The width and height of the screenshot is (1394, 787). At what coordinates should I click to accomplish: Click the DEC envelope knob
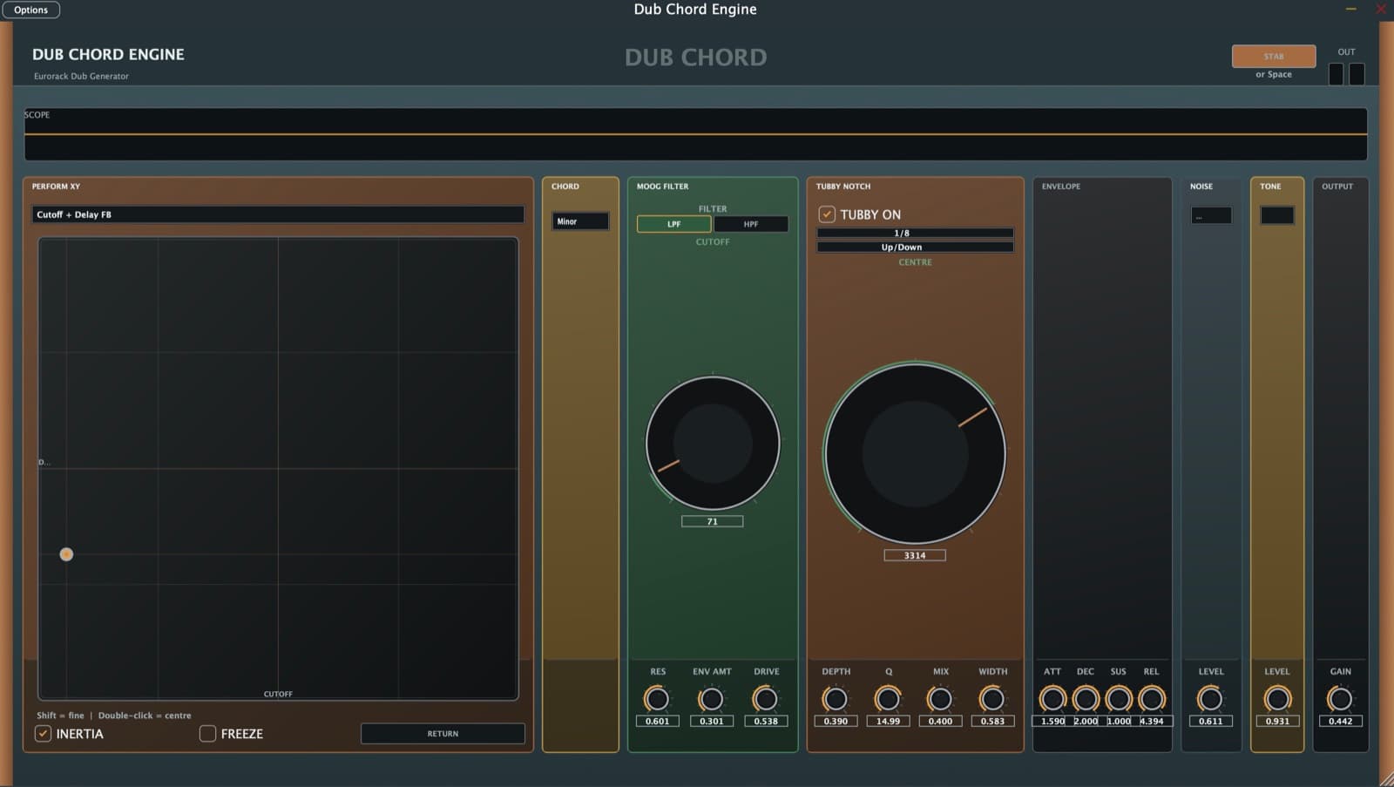1086,699
